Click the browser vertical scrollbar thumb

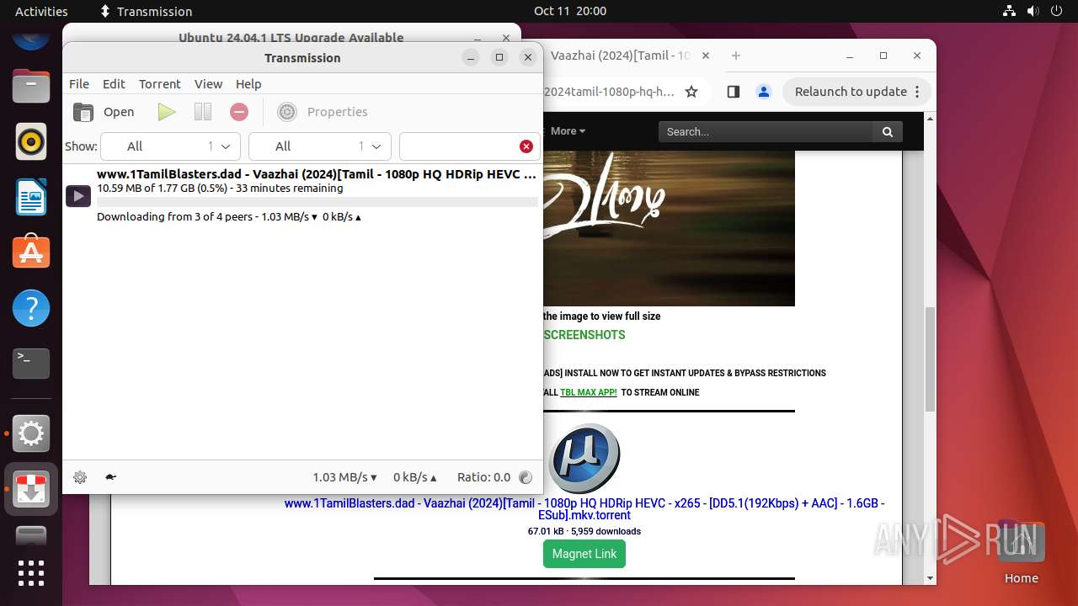click(x=930, y=359)
